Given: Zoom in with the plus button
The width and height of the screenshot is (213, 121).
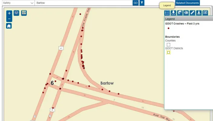Looking at the screenshot, I should click(9, 13).
